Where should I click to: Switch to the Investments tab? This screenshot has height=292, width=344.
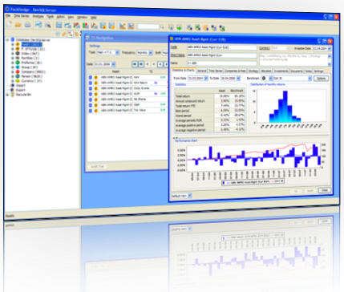click(281, 71)
